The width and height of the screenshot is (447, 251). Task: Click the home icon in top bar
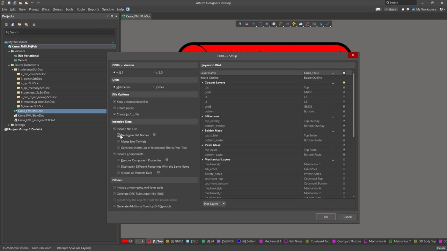[x=403, y=9]
